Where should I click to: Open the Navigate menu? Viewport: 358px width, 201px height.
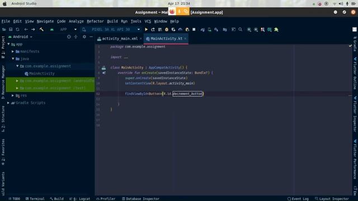coord(45,21)
